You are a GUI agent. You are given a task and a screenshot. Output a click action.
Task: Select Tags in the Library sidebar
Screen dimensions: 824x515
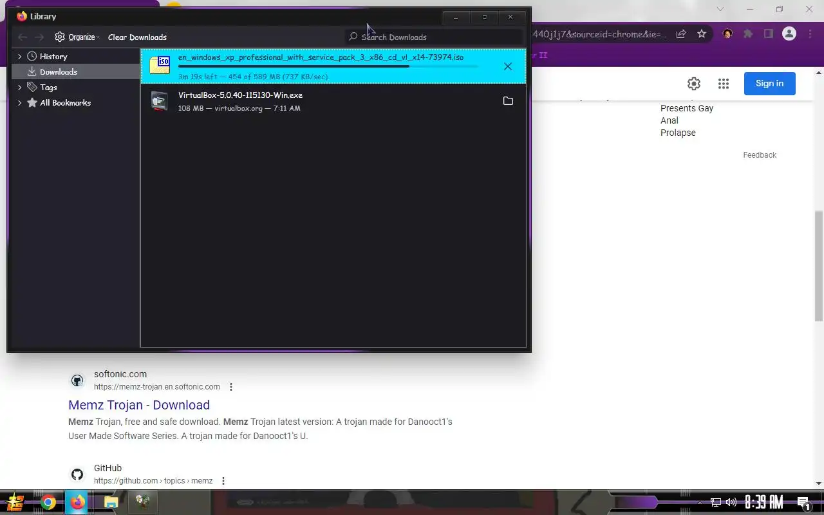[x=48, y=88]
